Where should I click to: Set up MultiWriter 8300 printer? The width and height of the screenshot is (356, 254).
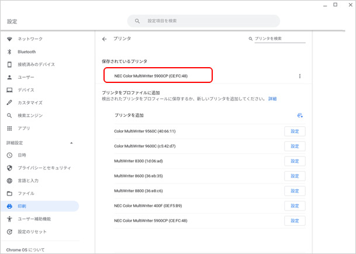click(x=295, y=161)
